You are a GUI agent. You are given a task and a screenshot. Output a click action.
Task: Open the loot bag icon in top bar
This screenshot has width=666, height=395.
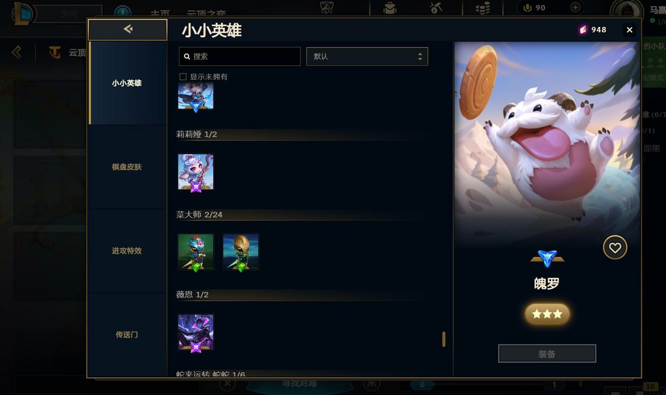coord(390,8)
